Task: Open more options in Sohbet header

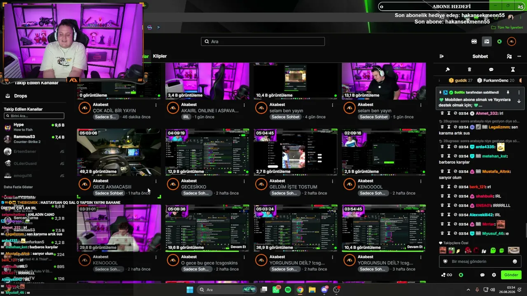Action: point(519,56)
